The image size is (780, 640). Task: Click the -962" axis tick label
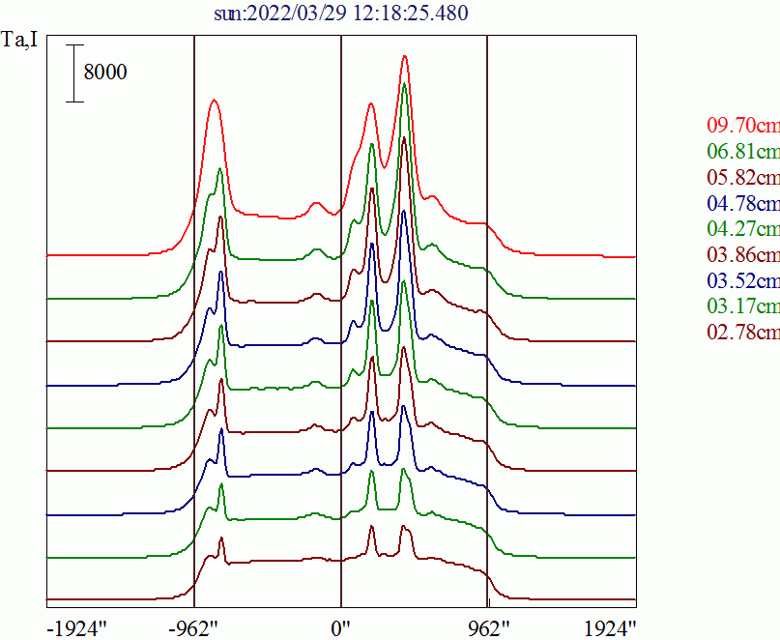193,629
